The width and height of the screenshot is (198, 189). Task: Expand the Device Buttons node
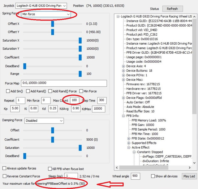pyautogui.click(x=123, y=71)
